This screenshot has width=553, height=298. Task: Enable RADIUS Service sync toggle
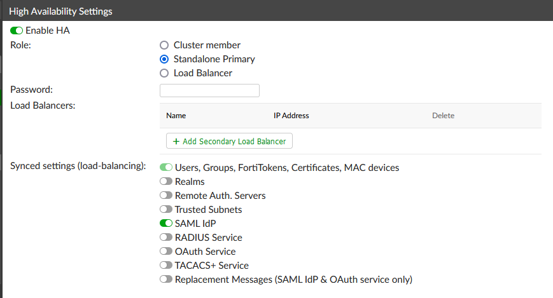166,238
